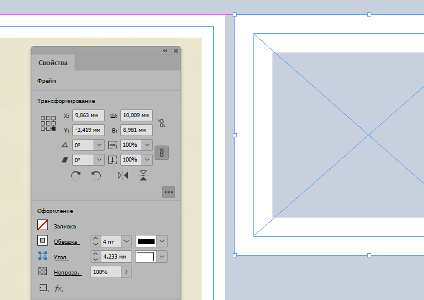The image size is (424, 300).
Task: Click the vertical scale icon
Action: (113, 160)
